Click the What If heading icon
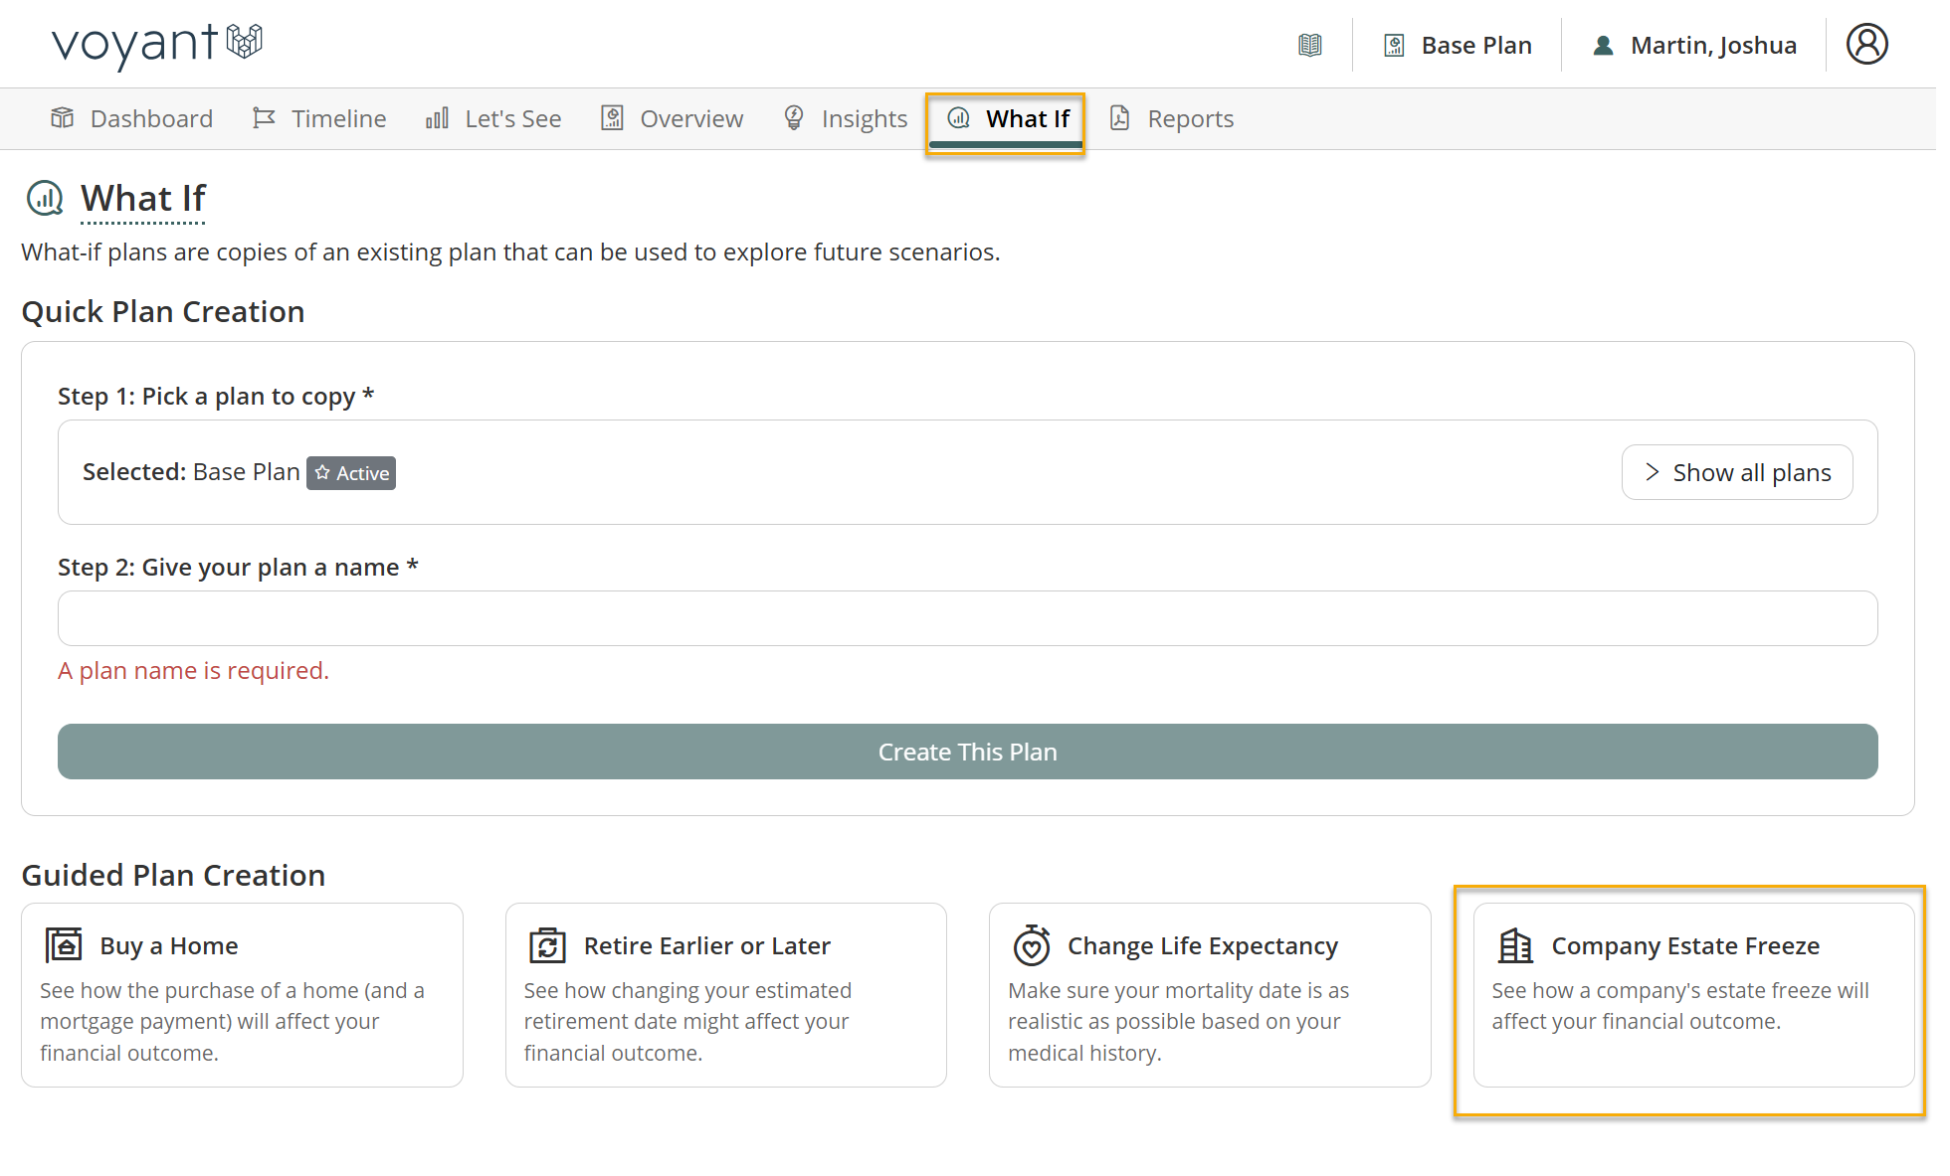The image size is (1950, 1176). point(45,199)
